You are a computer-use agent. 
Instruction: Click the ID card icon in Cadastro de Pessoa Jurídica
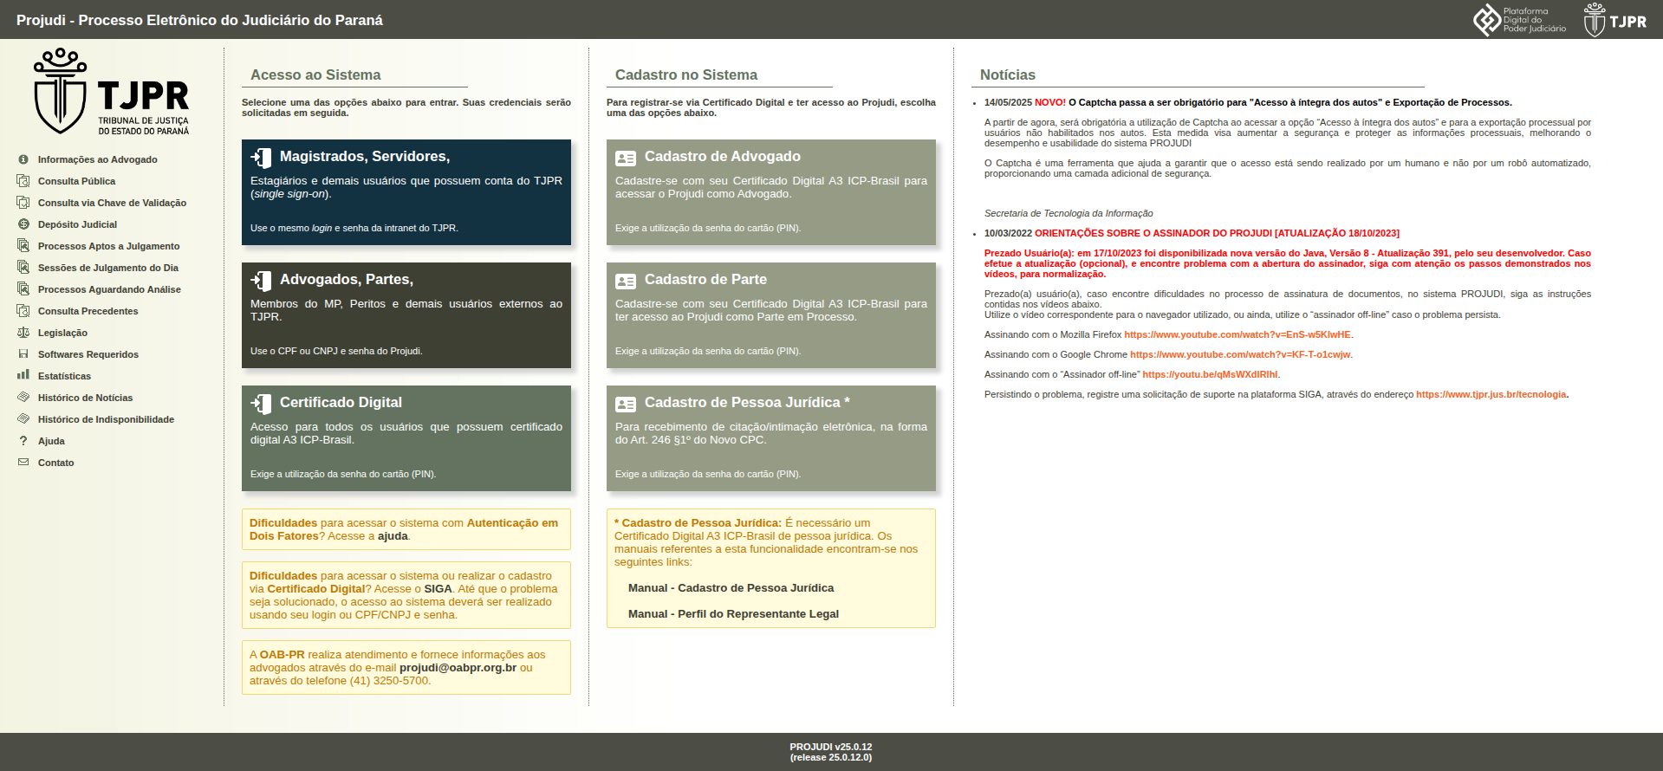coord(626,404)
